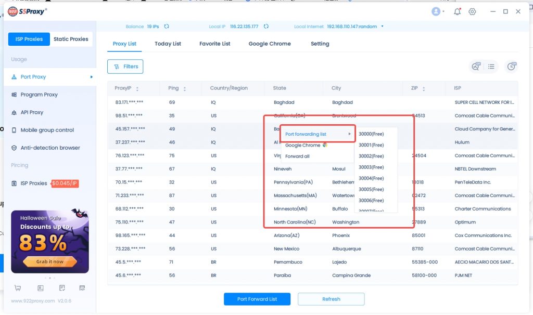Click the Anti-detection browser shield icon
This screenshot has width=533, height=315.
14,148
